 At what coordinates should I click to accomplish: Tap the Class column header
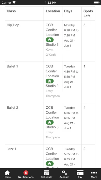(x=11, y=11)
